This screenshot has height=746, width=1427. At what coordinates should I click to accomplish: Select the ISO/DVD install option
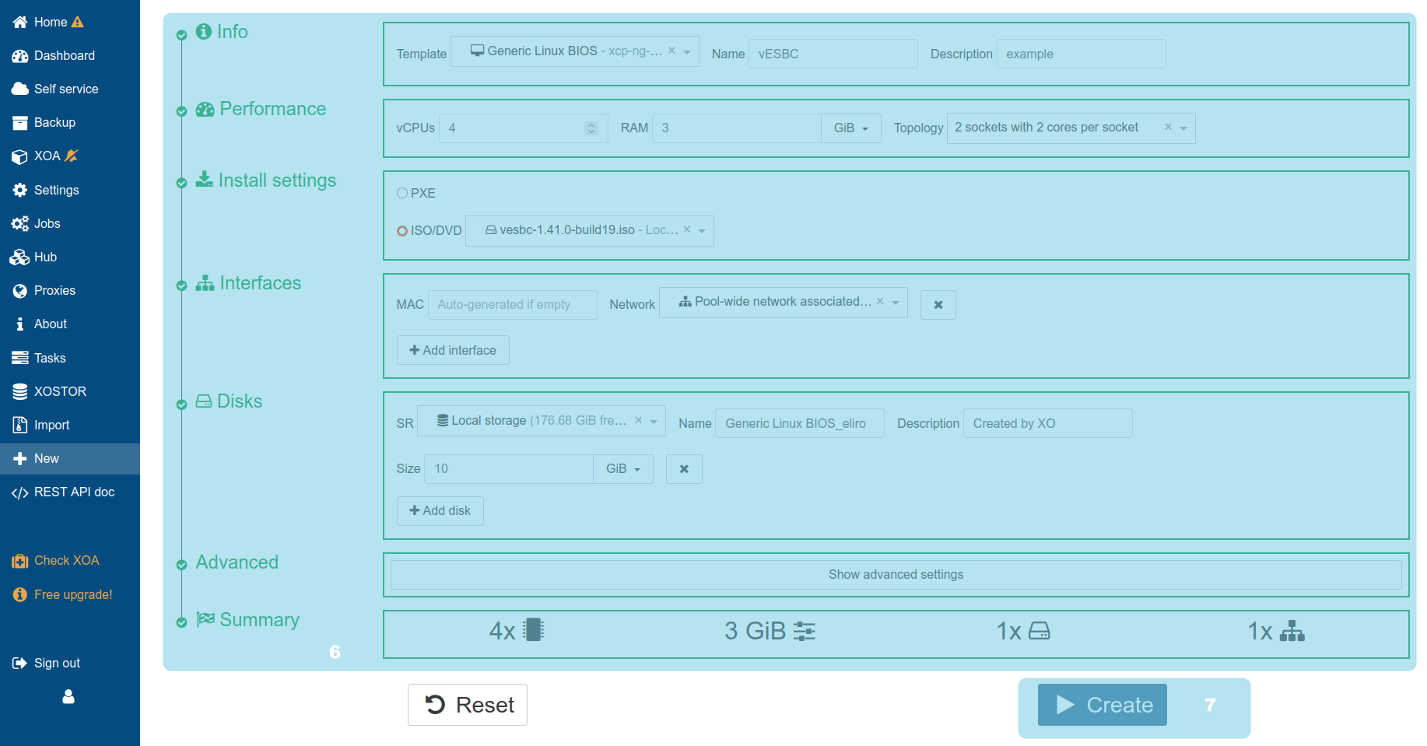point(402,231)
